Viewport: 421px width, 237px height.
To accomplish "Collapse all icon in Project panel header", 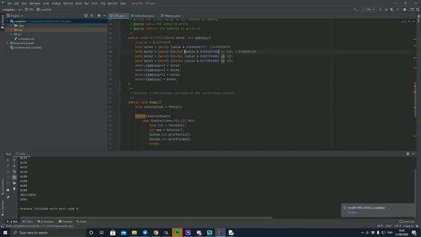I will click(x=92, y=16).
